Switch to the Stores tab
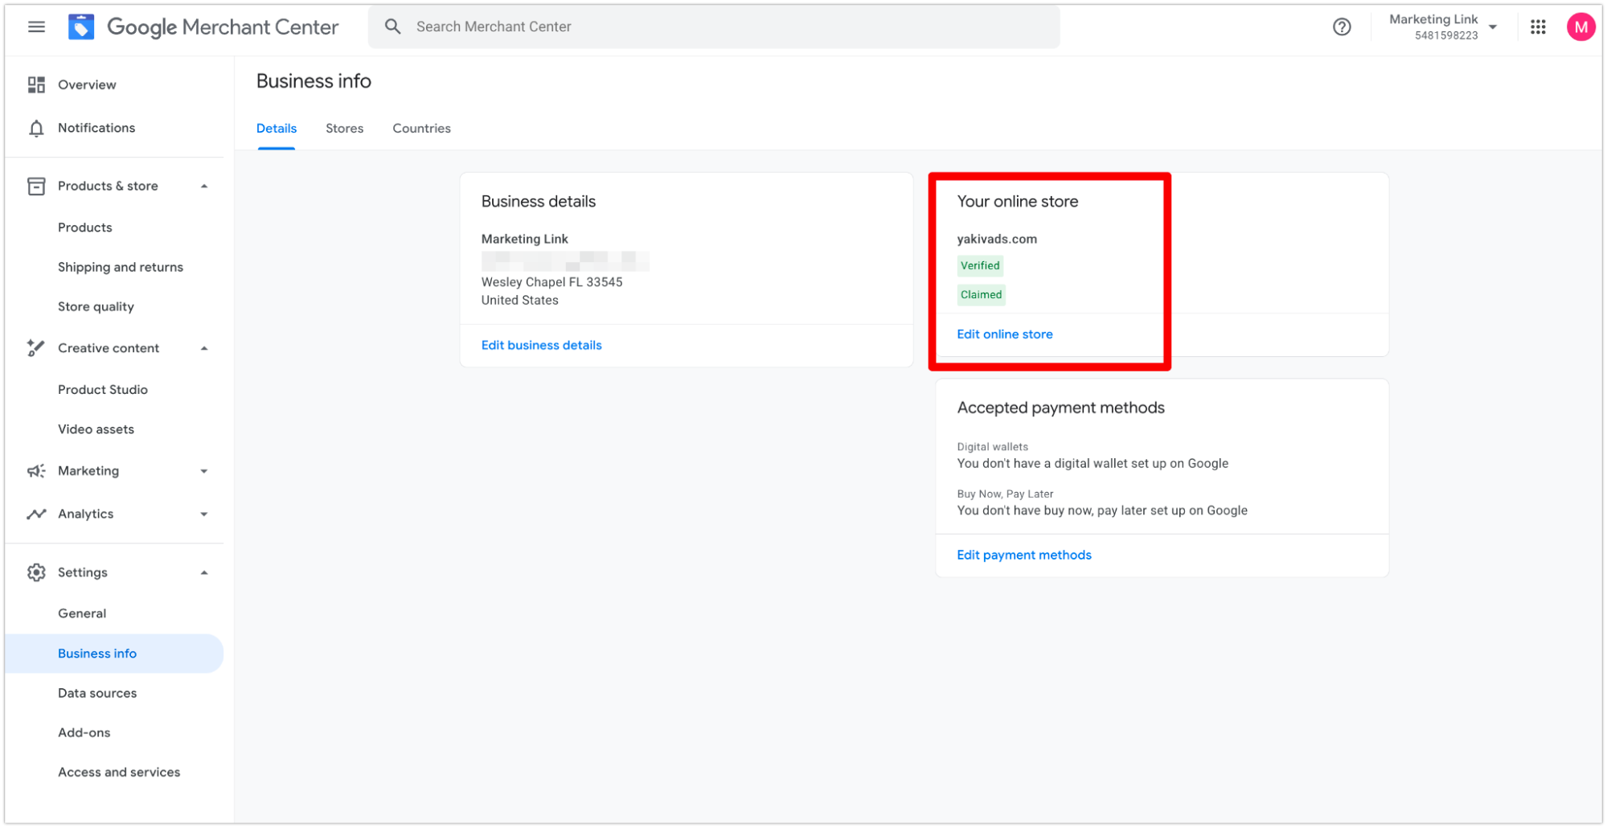 (x=344, y=129)
